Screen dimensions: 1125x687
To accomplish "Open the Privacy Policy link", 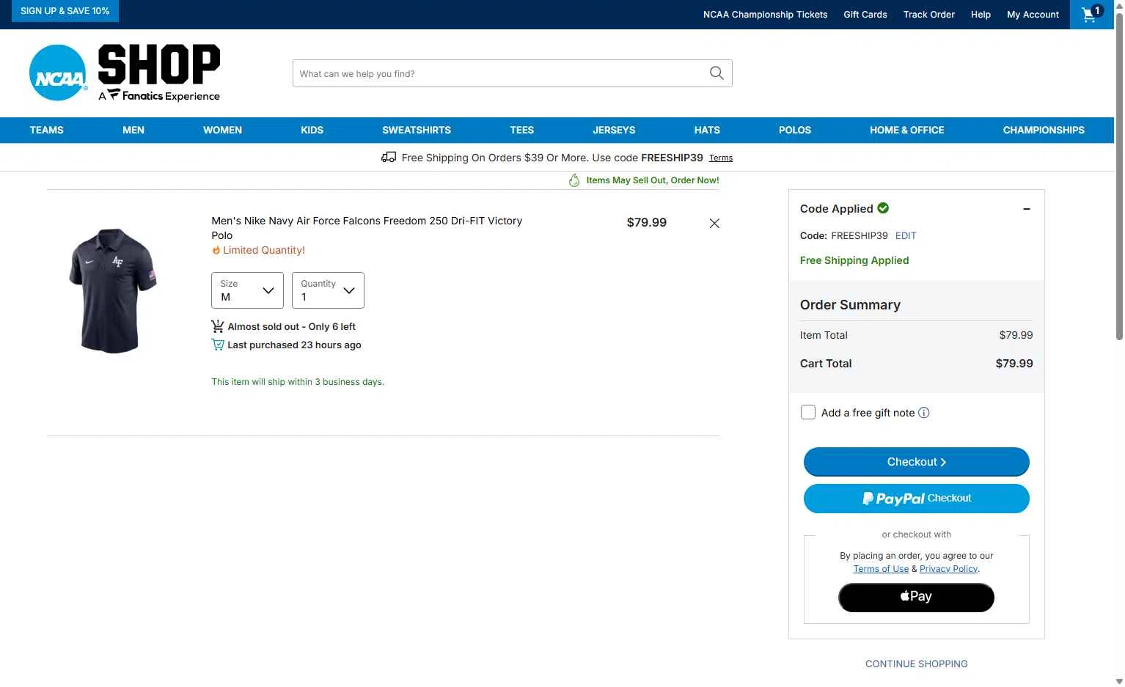I will pyautogui.click(x=948, y=569).
